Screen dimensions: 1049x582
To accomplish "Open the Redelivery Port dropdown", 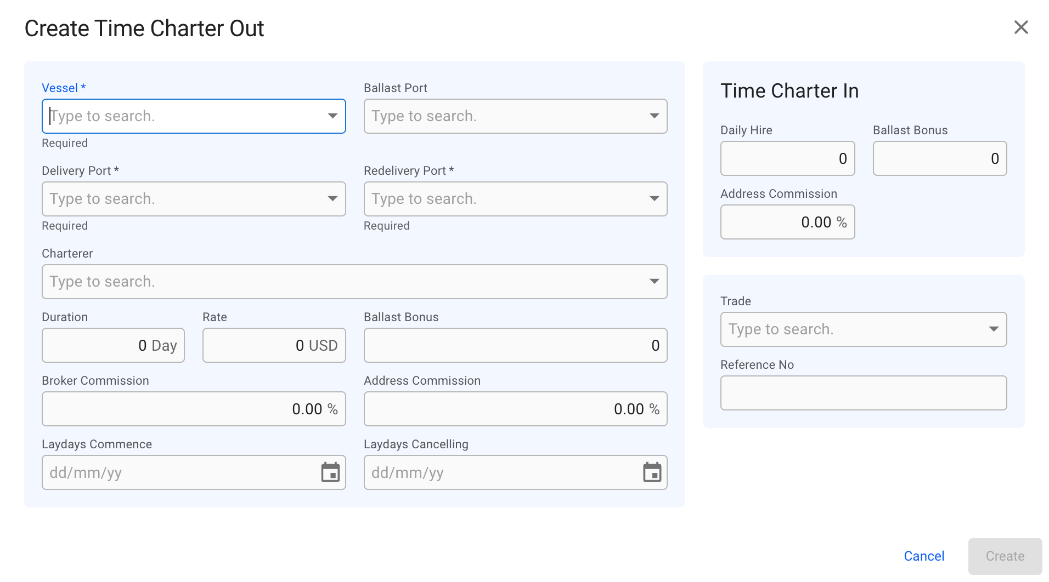I will tap(654, 198).
